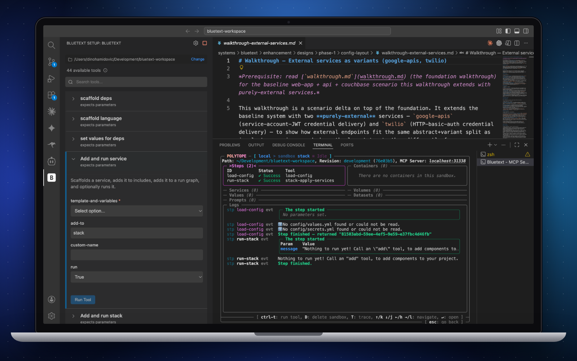The width and height of the screenshot is (577, 361).
Task: Click the config-layout breadcrumb segment
Action: [355, 53]
